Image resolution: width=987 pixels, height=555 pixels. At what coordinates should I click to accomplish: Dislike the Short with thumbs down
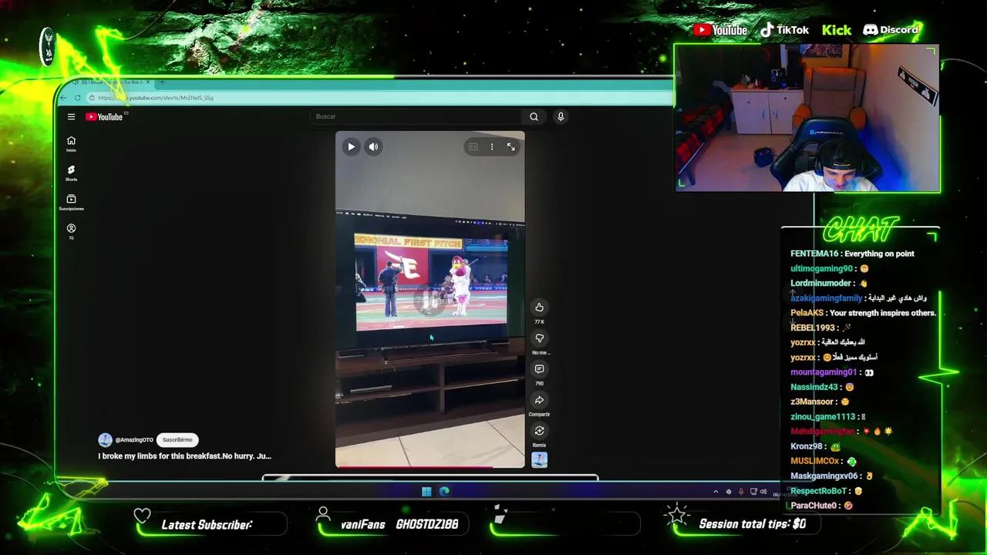[539, 338]
